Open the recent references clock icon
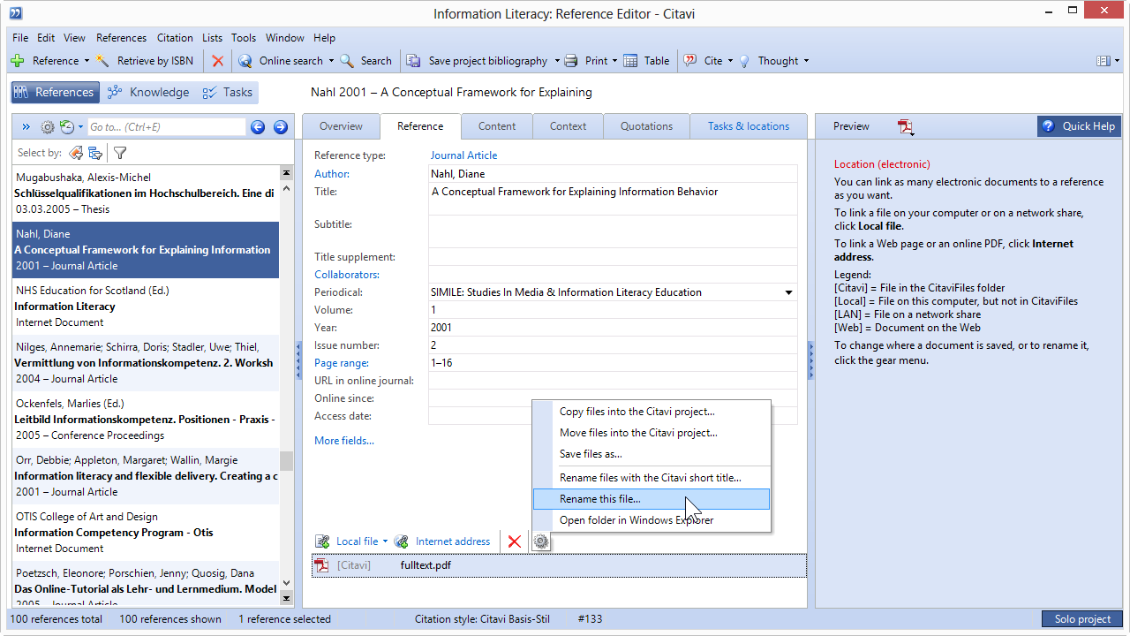Image resolution: width=1130 pixels, height=636 pixels. (67, 127)
